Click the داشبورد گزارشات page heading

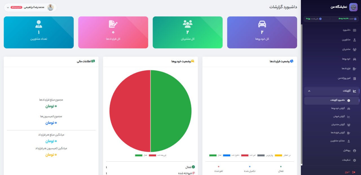tap(283, 7)
